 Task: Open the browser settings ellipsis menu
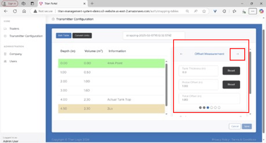tap(252, 11)
